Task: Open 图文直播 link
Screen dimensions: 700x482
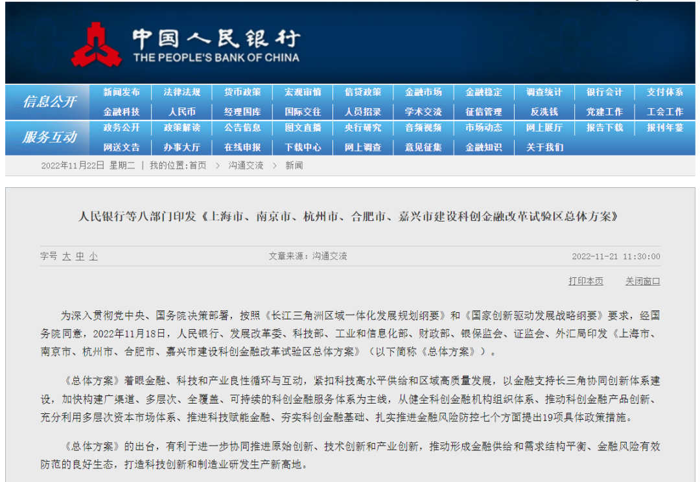Action: click(303, 128)
